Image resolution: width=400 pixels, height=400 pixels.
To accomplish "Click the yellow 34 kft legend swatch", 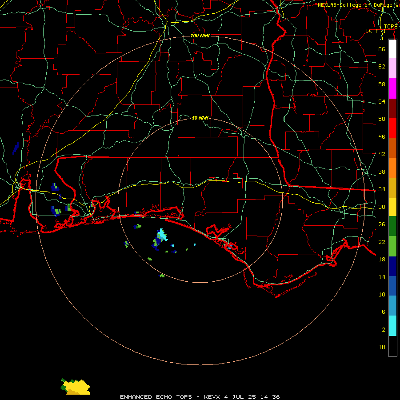I will [392, 207].
